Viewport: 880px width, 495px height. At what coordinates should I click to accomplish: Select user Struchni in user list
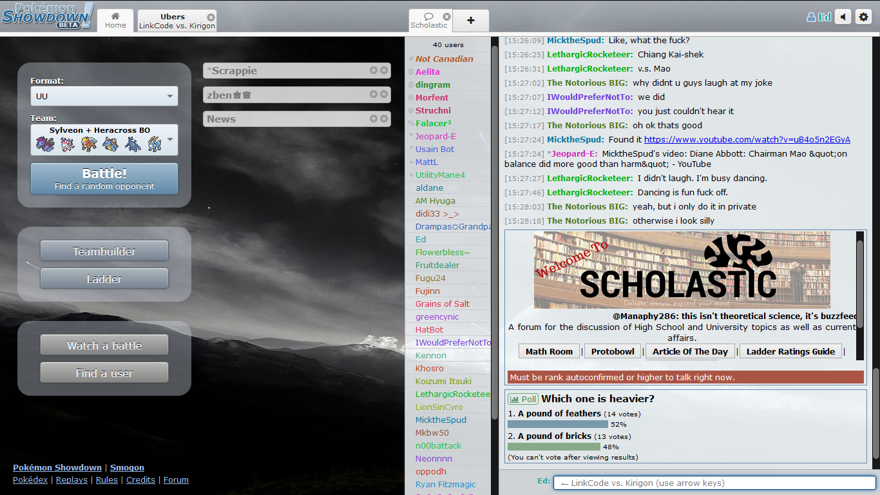(448, 110)
